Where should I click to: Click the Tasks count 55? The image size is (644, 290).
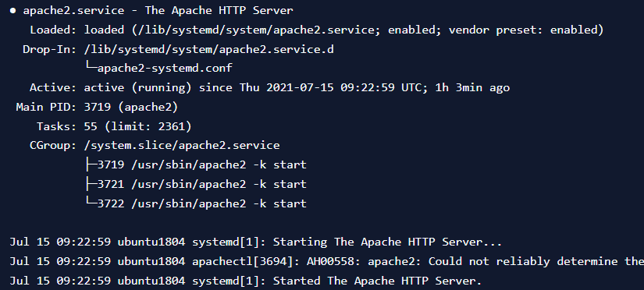[x=91, y=126]
